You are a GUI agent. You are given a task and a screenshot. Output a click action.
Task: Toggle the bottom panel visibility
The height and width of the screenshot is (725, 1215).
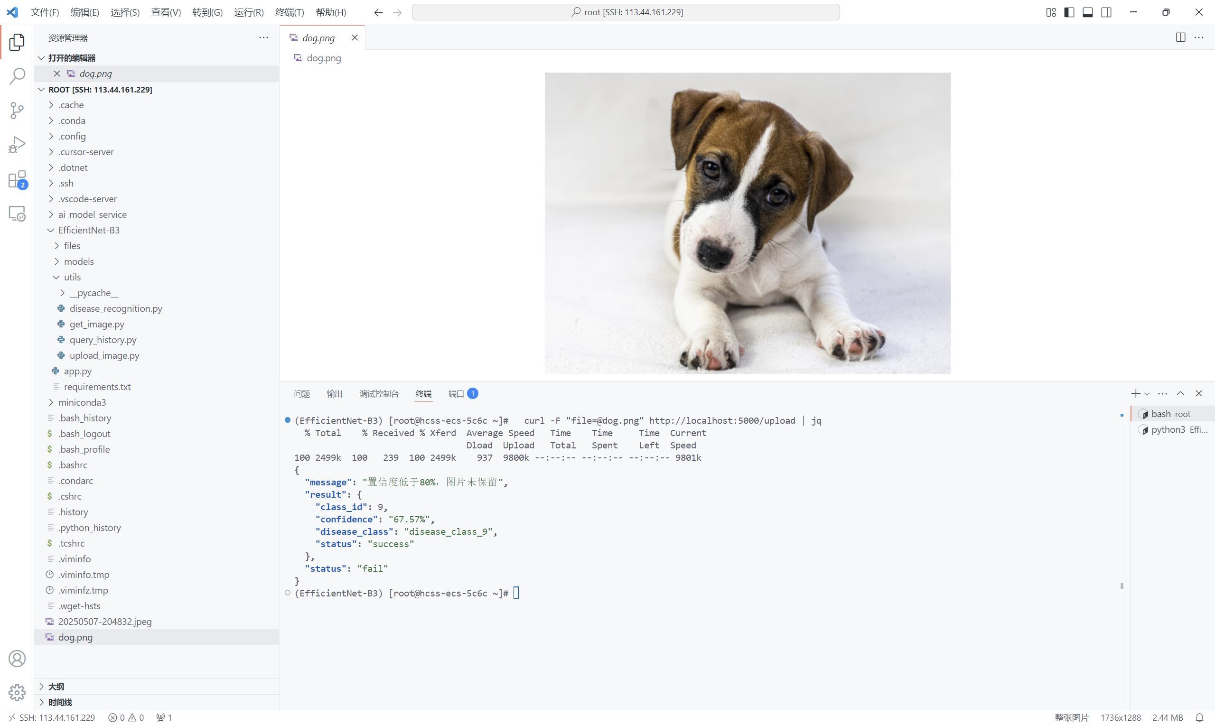pyautogui.click(x=1087, y=12)
